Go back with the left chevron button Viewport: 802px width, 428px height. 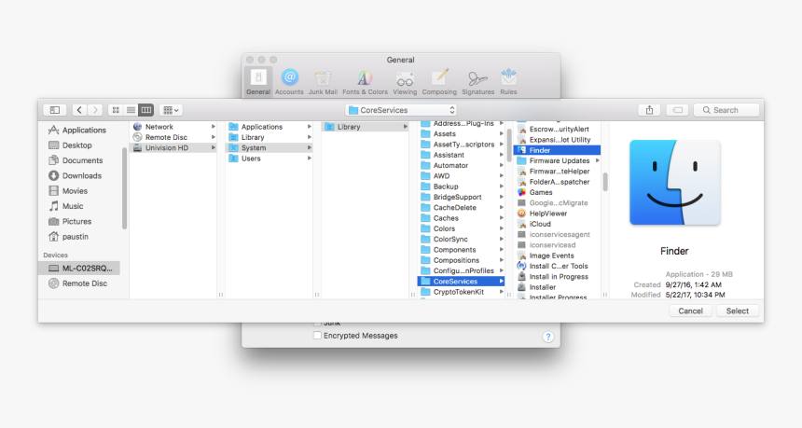coord(79,110)
